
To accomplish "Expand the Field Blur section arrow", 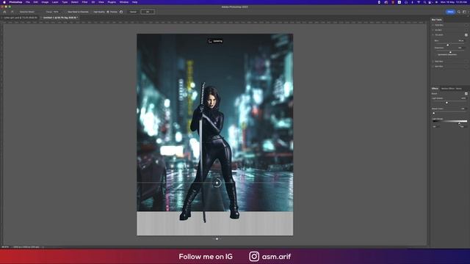I will click(433, 25).
